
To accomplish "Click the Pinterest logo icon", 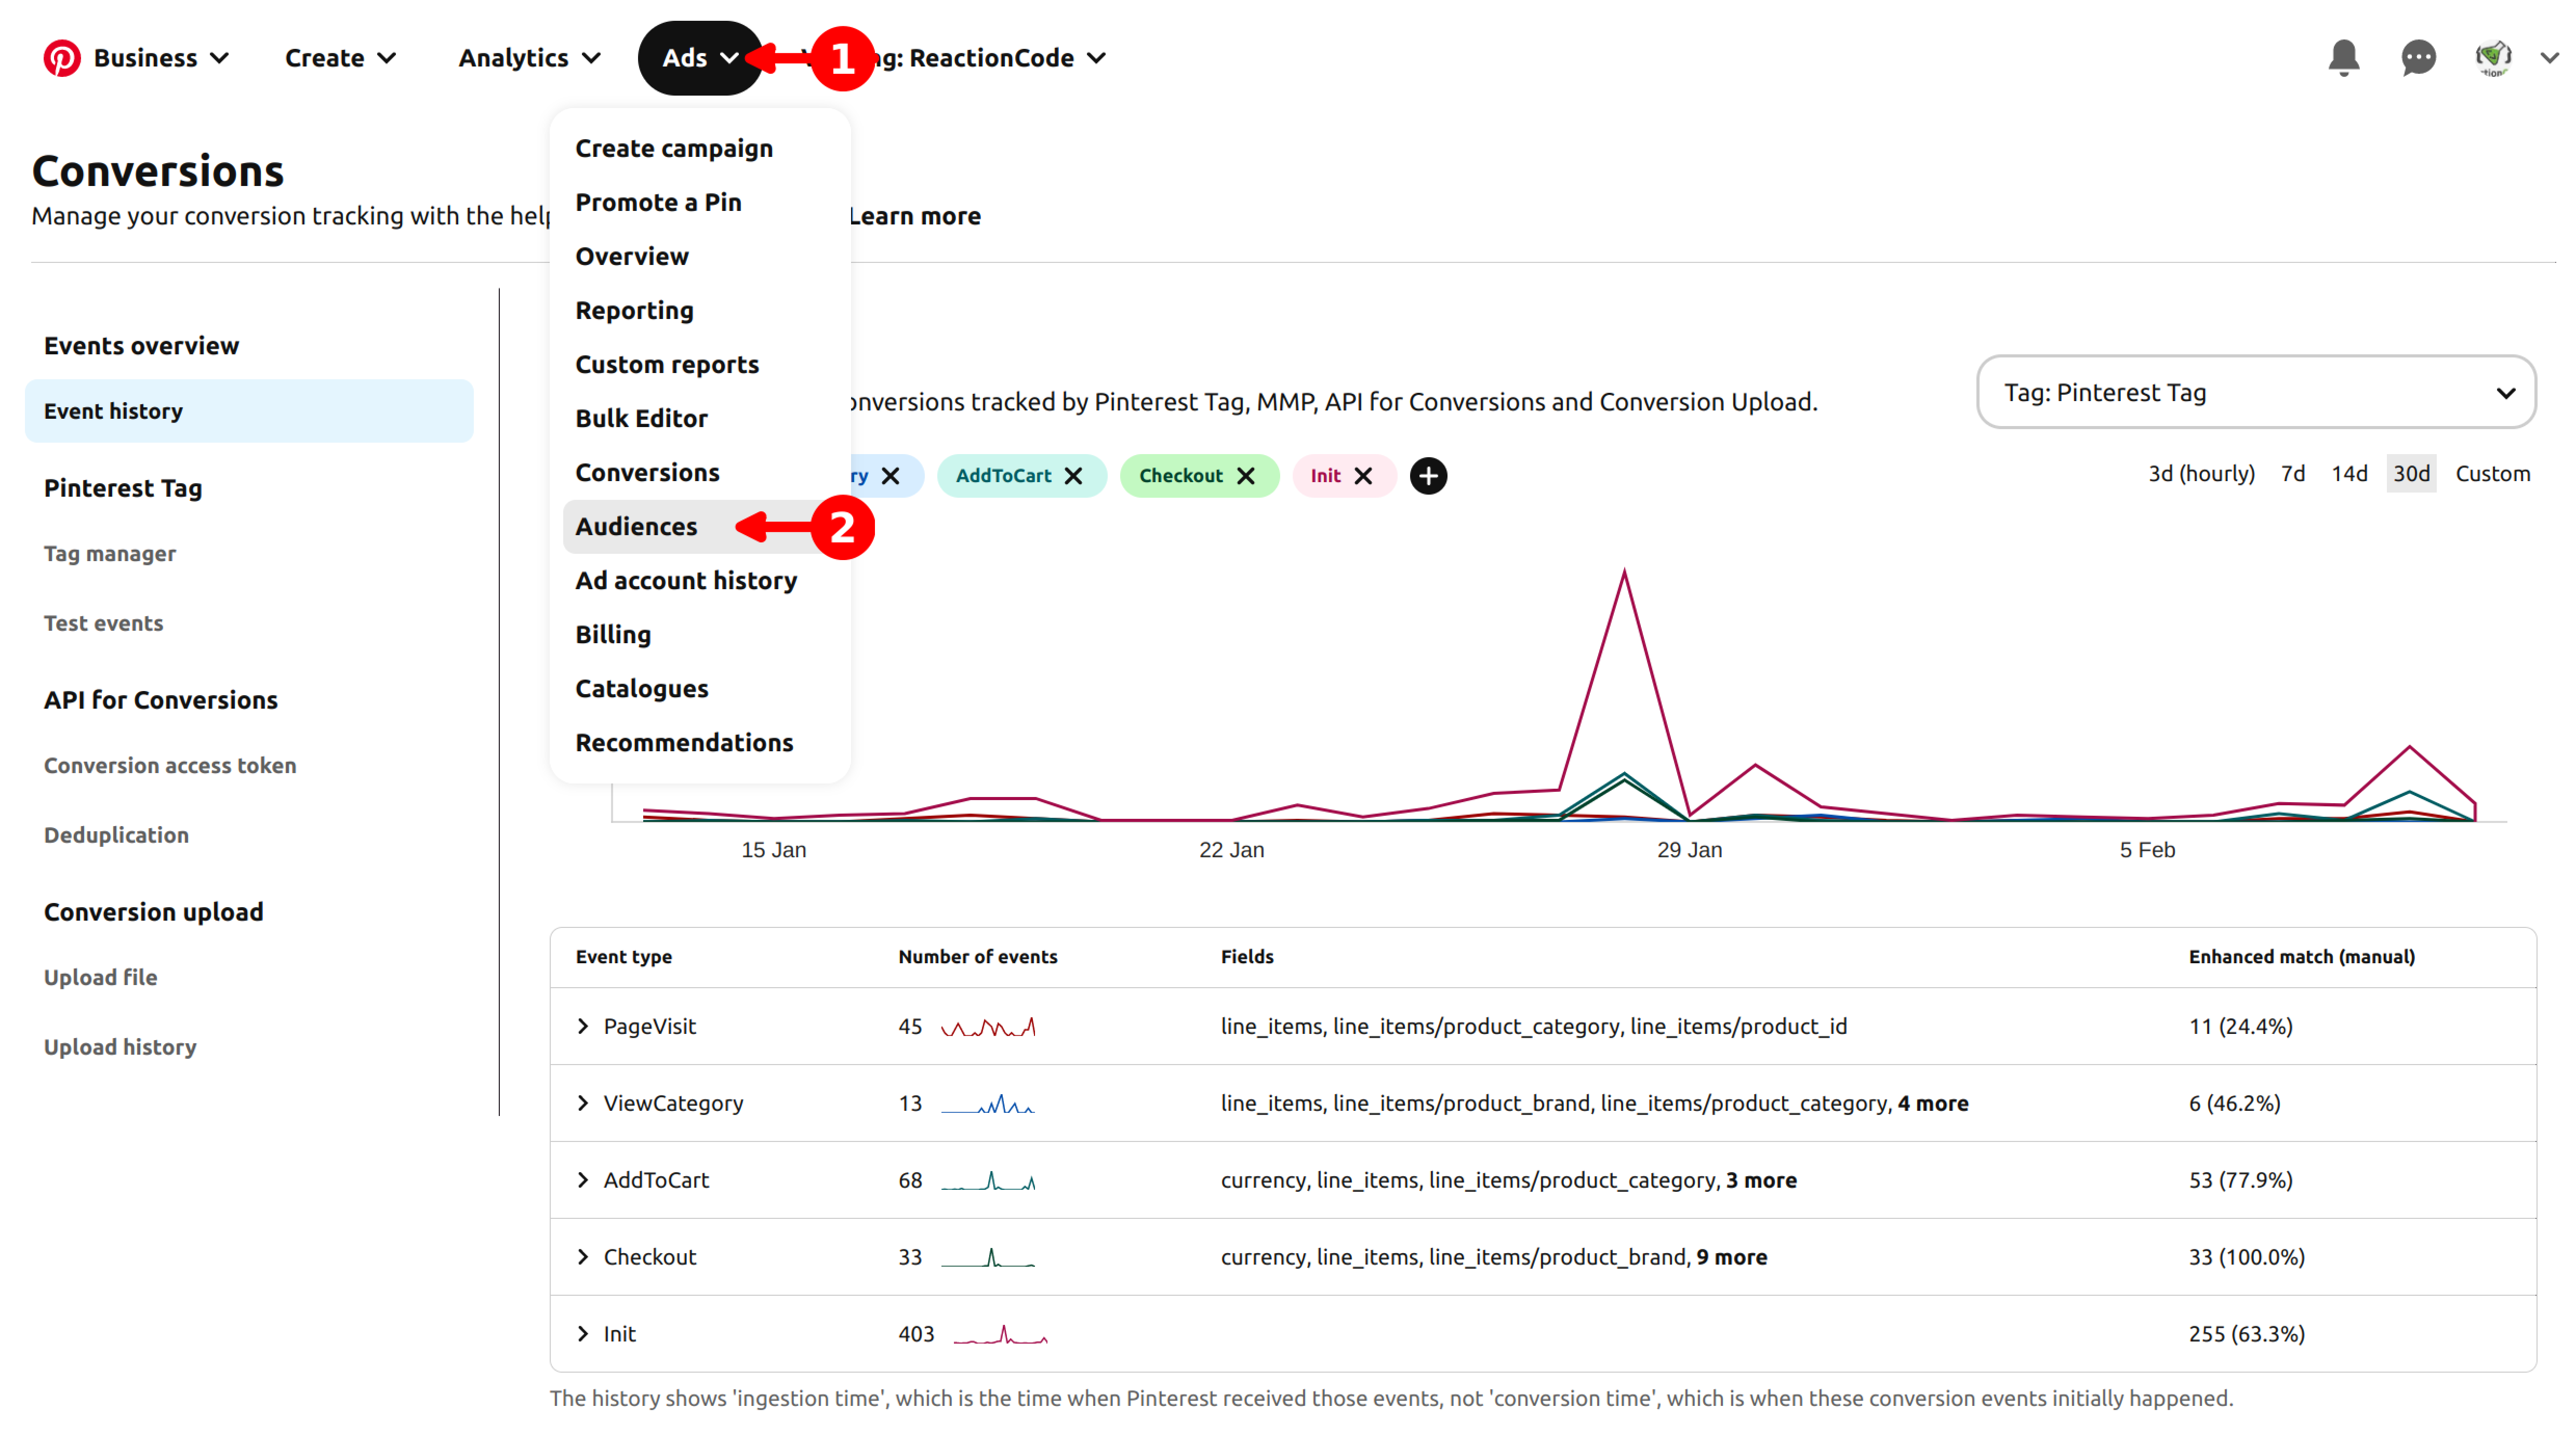I will pyautogui.click(x=61, y=58).
